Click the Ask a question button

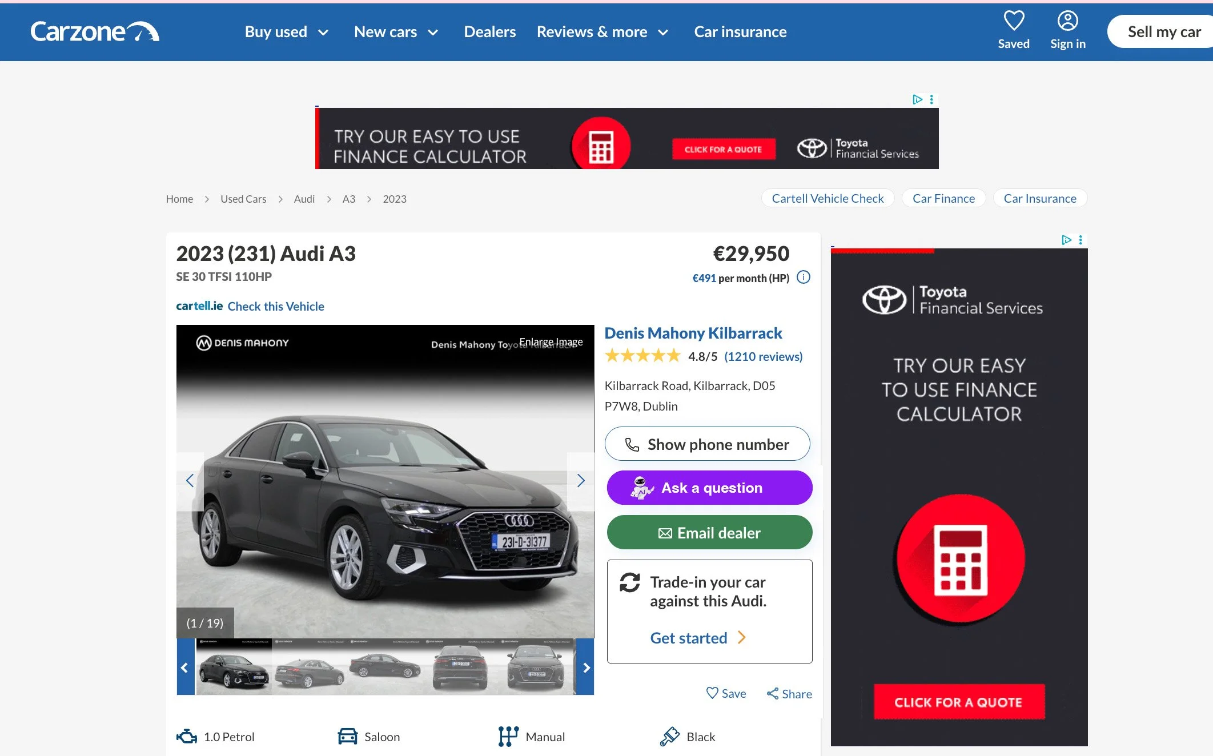click(709, 488)
